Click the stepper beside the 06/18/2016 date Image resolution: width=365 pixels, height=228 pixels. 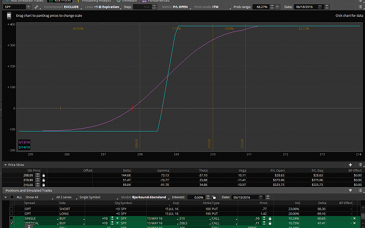coord(326,7)
